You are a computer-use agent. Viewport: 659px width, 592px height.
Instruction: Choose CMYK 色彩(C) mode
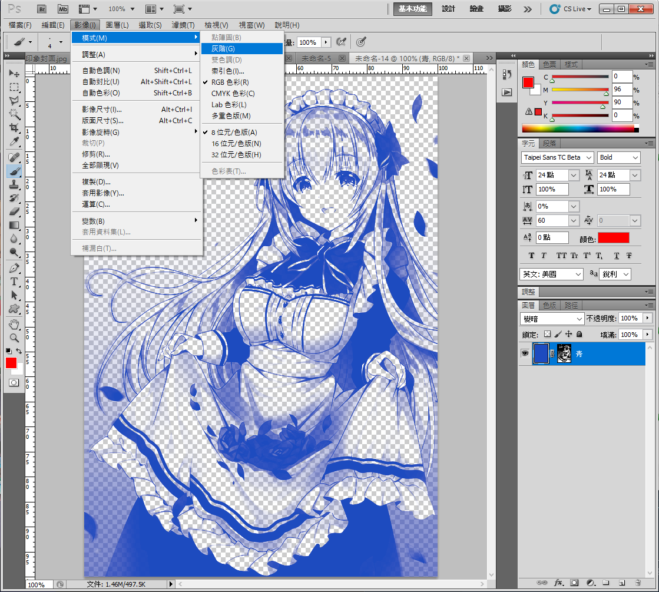click(241, 93)
